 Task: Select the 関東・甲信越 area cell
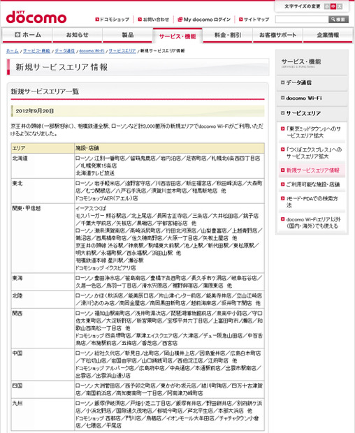pos(43,238)
